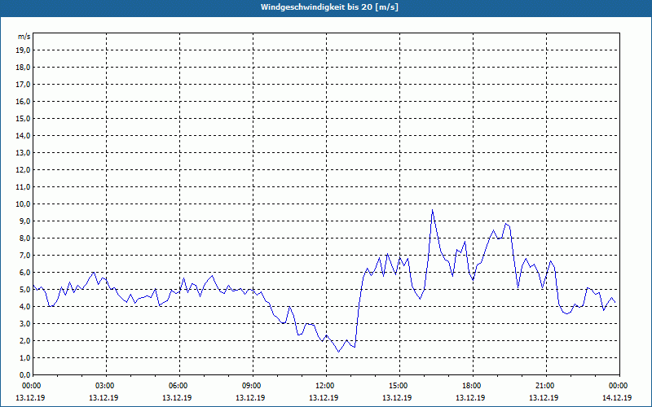The image size is (652, 407).
Task: Click the 16,0 y-axis value
Action: pyautogui.click(x=23, y=101)
